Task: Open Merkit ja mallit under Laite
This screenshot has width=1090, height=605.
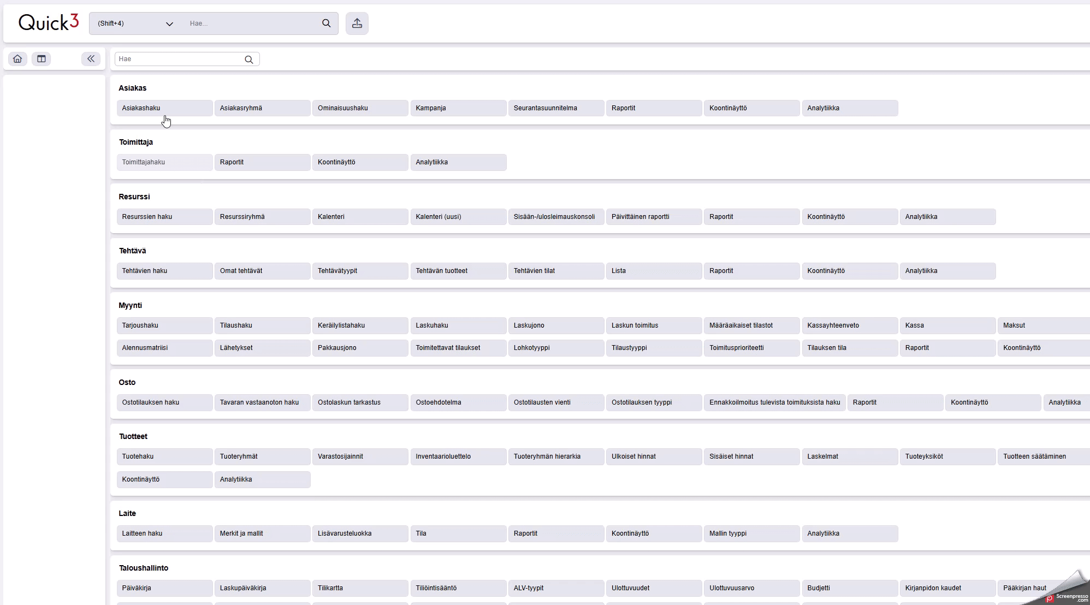Action: click(262, 533)
